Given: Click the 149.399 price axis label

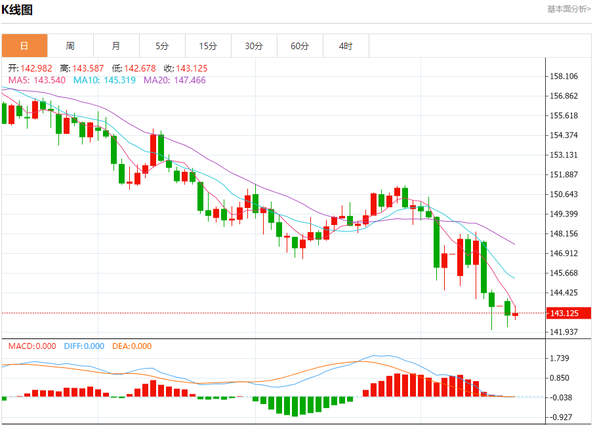Looking at the screenshot, I should pos(564,214).
